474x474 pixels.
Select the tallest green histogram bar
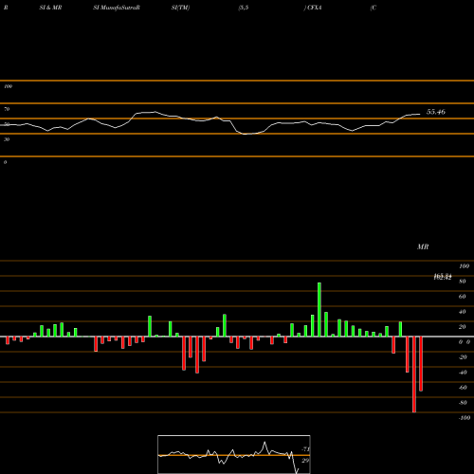point(319,309)
